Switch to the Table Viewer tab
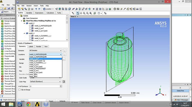The width and height of the screenshot is (192, 107). click(x=85, y=103)
